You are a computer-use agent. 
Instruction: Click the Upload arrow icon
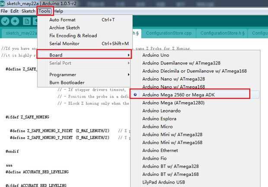click(15, 21)
